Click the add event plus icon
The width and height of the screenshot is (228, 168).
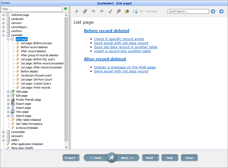[x=77, y=11]
